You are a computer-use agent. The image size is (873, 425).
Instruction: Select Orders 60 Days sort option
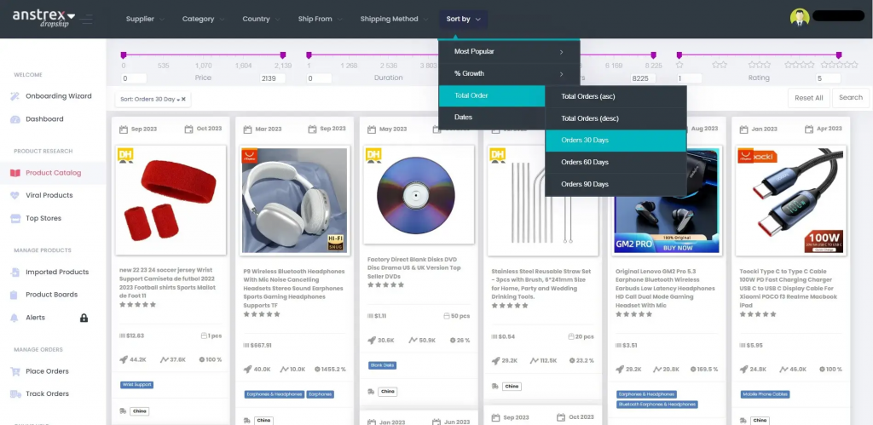(585, 162)
